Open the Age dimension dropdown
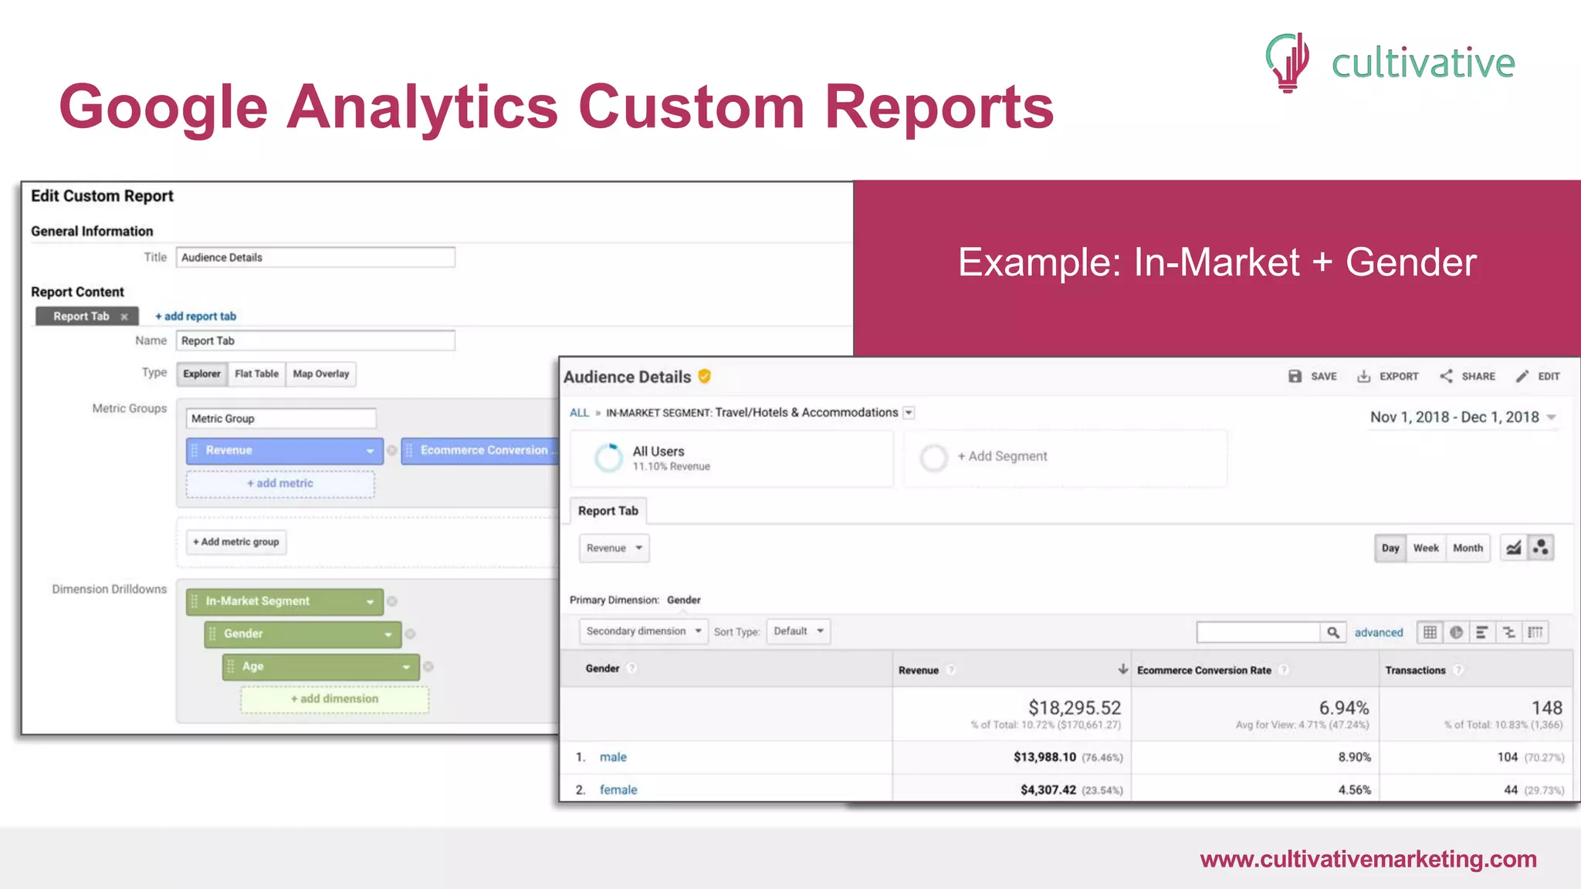The image size is (1581, 889). [x=407, y=667]
